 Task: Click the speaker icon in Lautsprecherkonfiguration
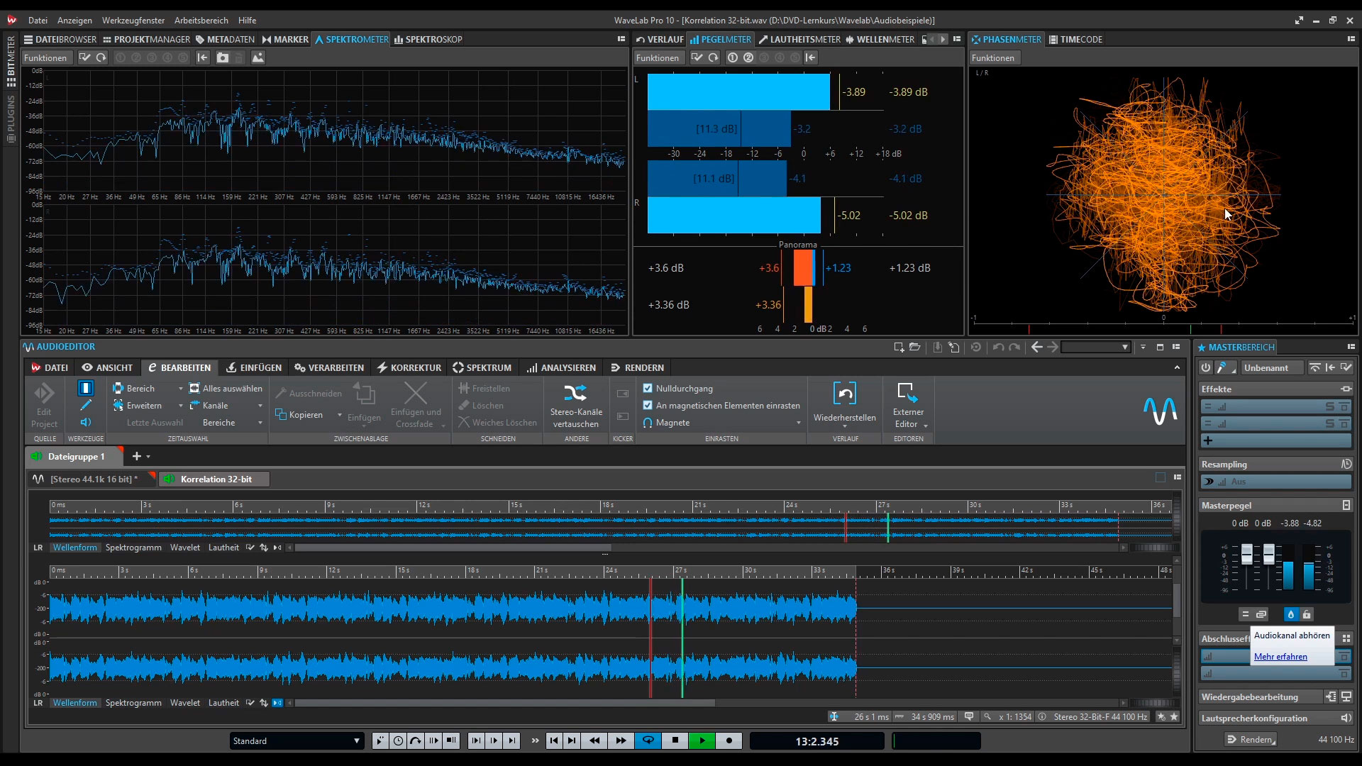pyautogui.click(x=1346, y=718)
